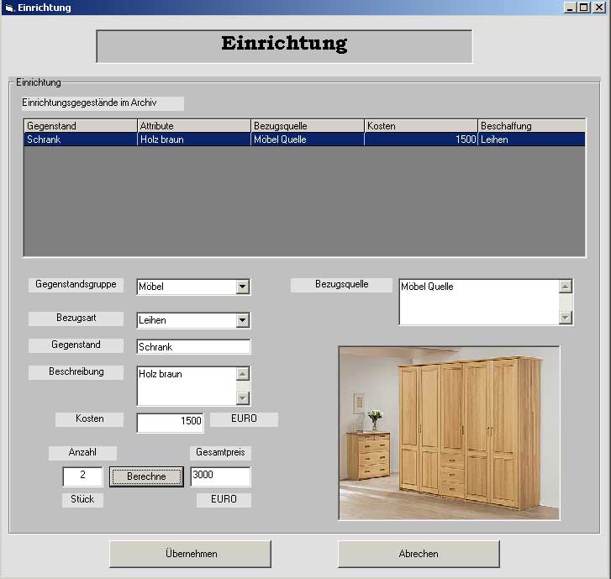Click the Gesamtpreis field showing 3000
611x579 pixels.
[220, 476]
